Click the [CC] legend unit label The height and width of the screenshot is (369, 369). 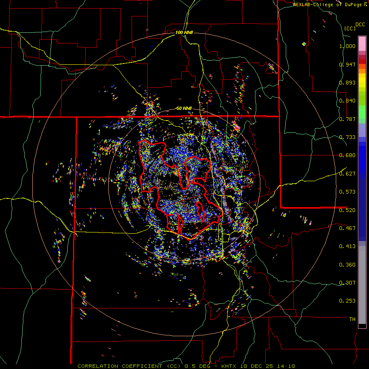point(350,28)
